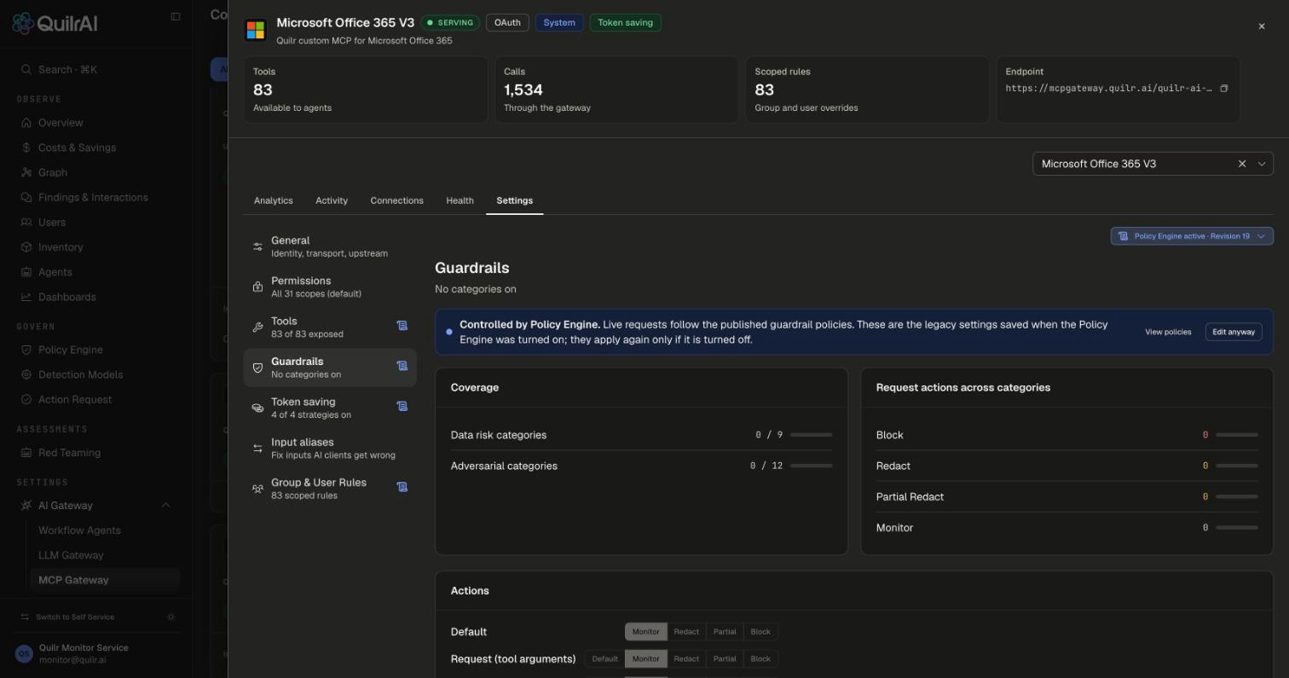Switch to the Health tab
The height and width of the screenshot is (678, 1289).
(x=460, y=201)
